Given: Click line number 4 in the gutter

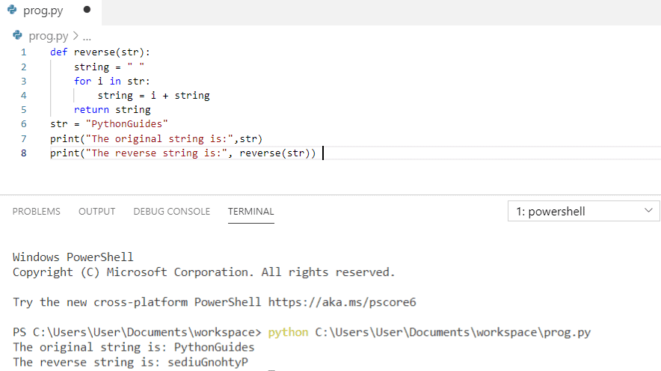Looking at the screenshot, I should coord(23,95).
